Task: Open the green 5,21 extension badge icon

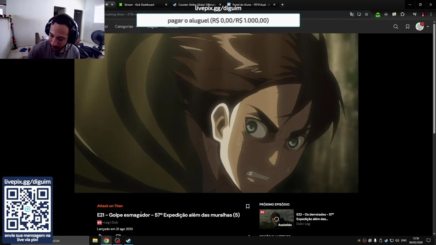Action: [x=378, y=15]
